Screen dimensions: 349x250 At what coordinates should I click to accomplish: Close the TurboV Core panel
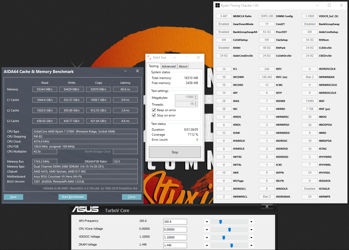click(x=267, y=207)
